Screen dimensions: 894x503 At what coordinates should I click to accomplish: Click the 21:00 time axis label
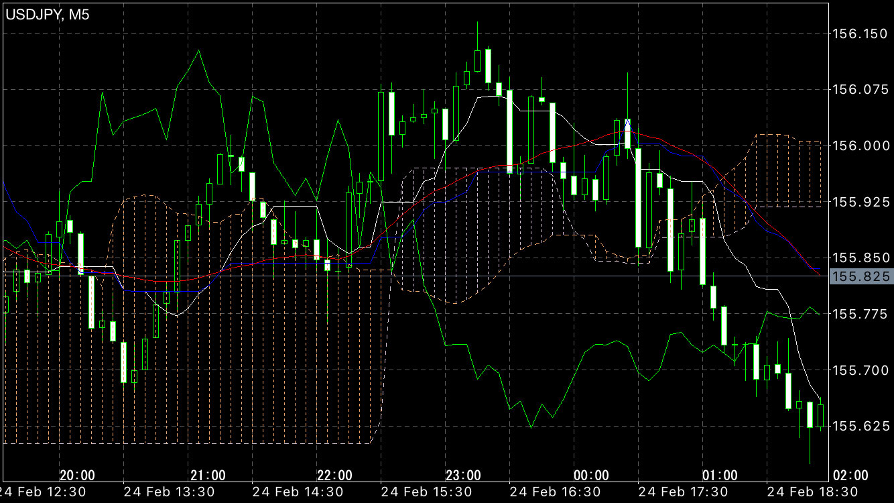pos(208,476)
